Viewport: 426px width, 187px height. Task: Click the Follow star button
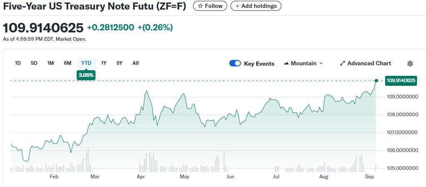(210, 6)
